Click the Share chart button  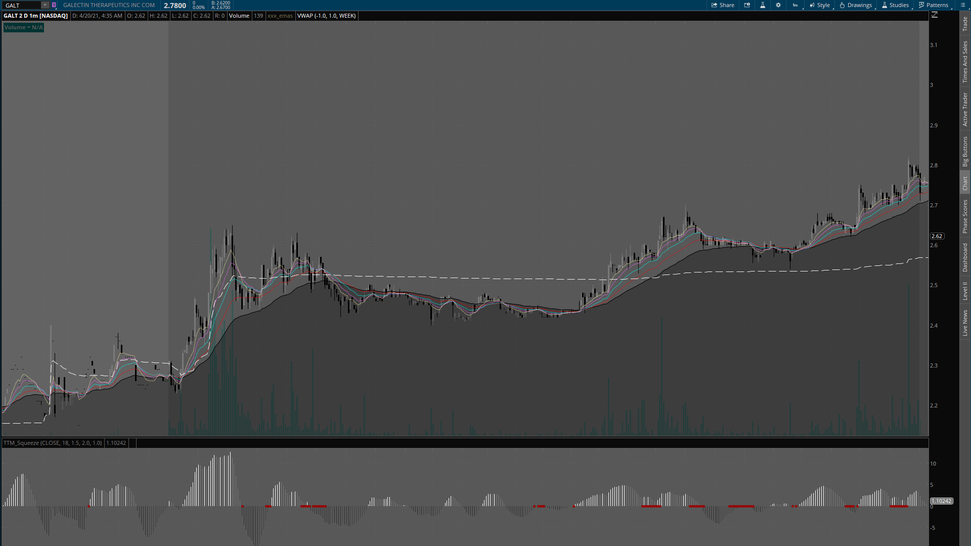pyautogui.click(x=723, y=5)
